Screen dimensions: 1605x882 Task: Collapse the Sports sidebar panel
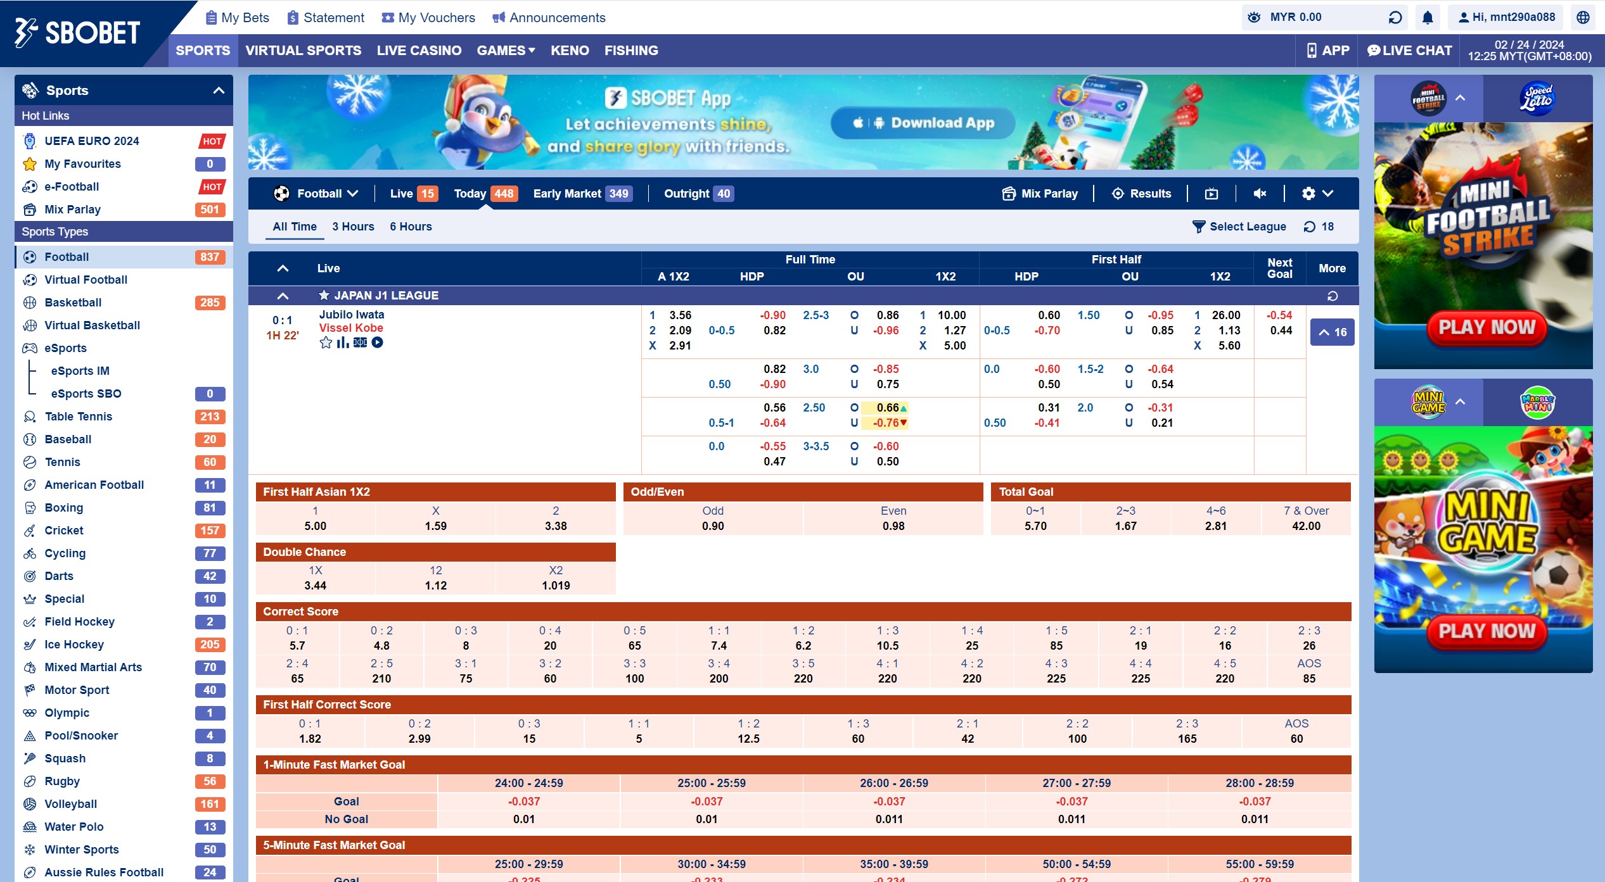tap(219, 91)
